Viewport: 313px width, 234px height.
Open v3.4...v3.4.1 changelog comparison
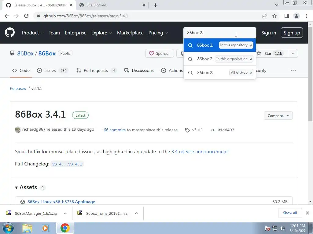pos(67,164)
